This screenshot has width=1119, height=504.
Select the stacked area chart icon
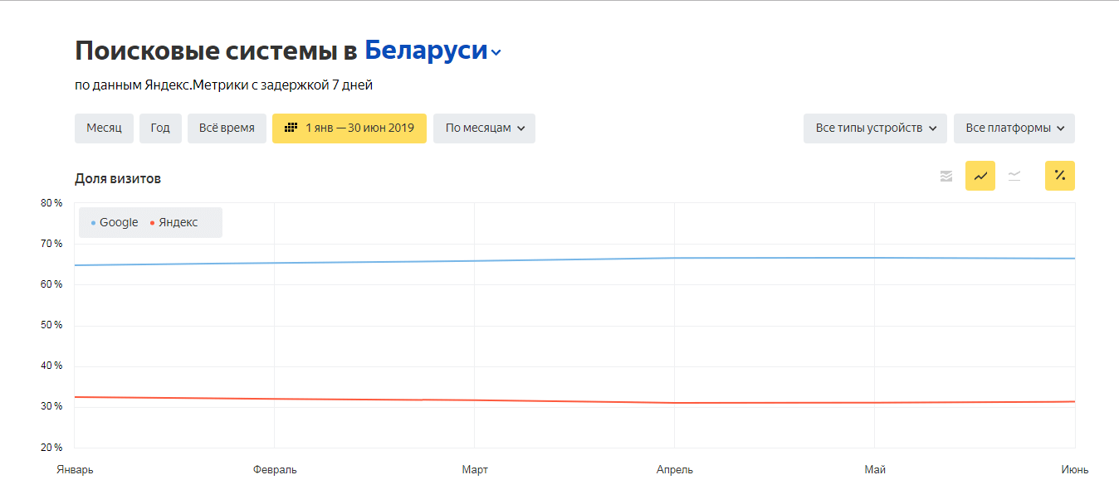click(946, 175)
